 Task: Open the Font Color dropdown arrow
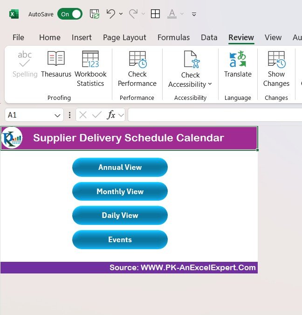(182, 14)
